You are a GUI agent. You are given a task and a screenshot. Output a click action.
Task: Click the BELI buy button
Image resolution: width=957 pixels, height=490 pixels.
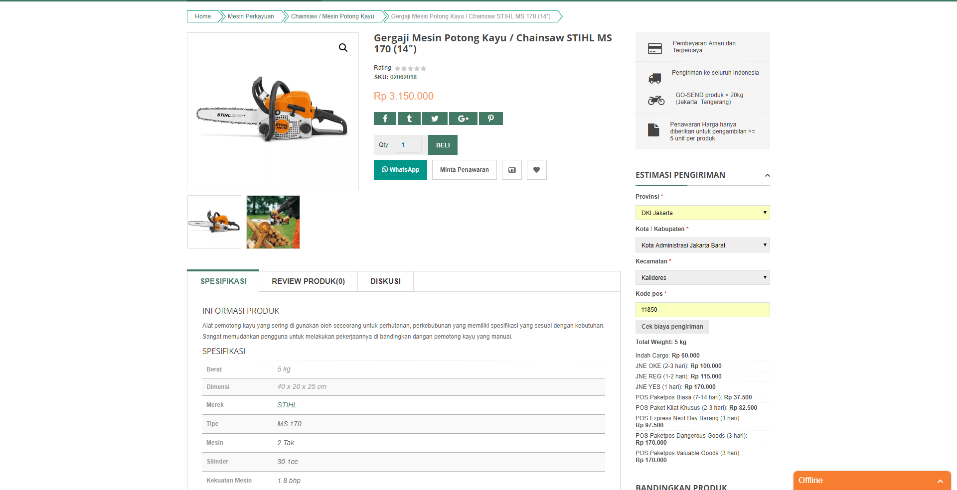pos(443,145)
